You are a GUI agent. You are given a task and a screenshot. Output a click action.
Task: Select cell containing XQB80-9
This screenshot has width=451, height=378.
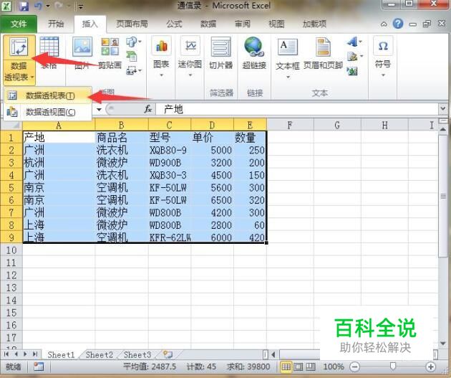tap(169, 150)
